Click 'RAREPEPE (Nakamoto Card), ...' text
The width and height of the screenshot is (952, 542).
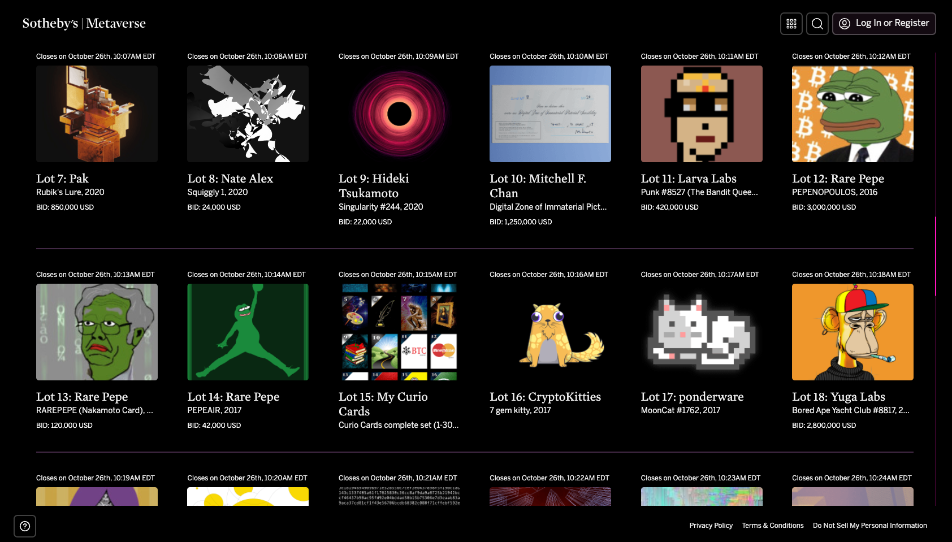coord(94,410)
